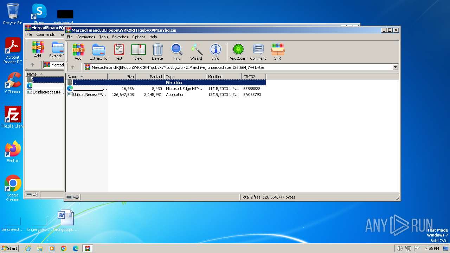The width and height of the screenshot is (450, 253).
Task: Sort by the Modified column header
Action: pyautogui.click(x=224, y=76)
